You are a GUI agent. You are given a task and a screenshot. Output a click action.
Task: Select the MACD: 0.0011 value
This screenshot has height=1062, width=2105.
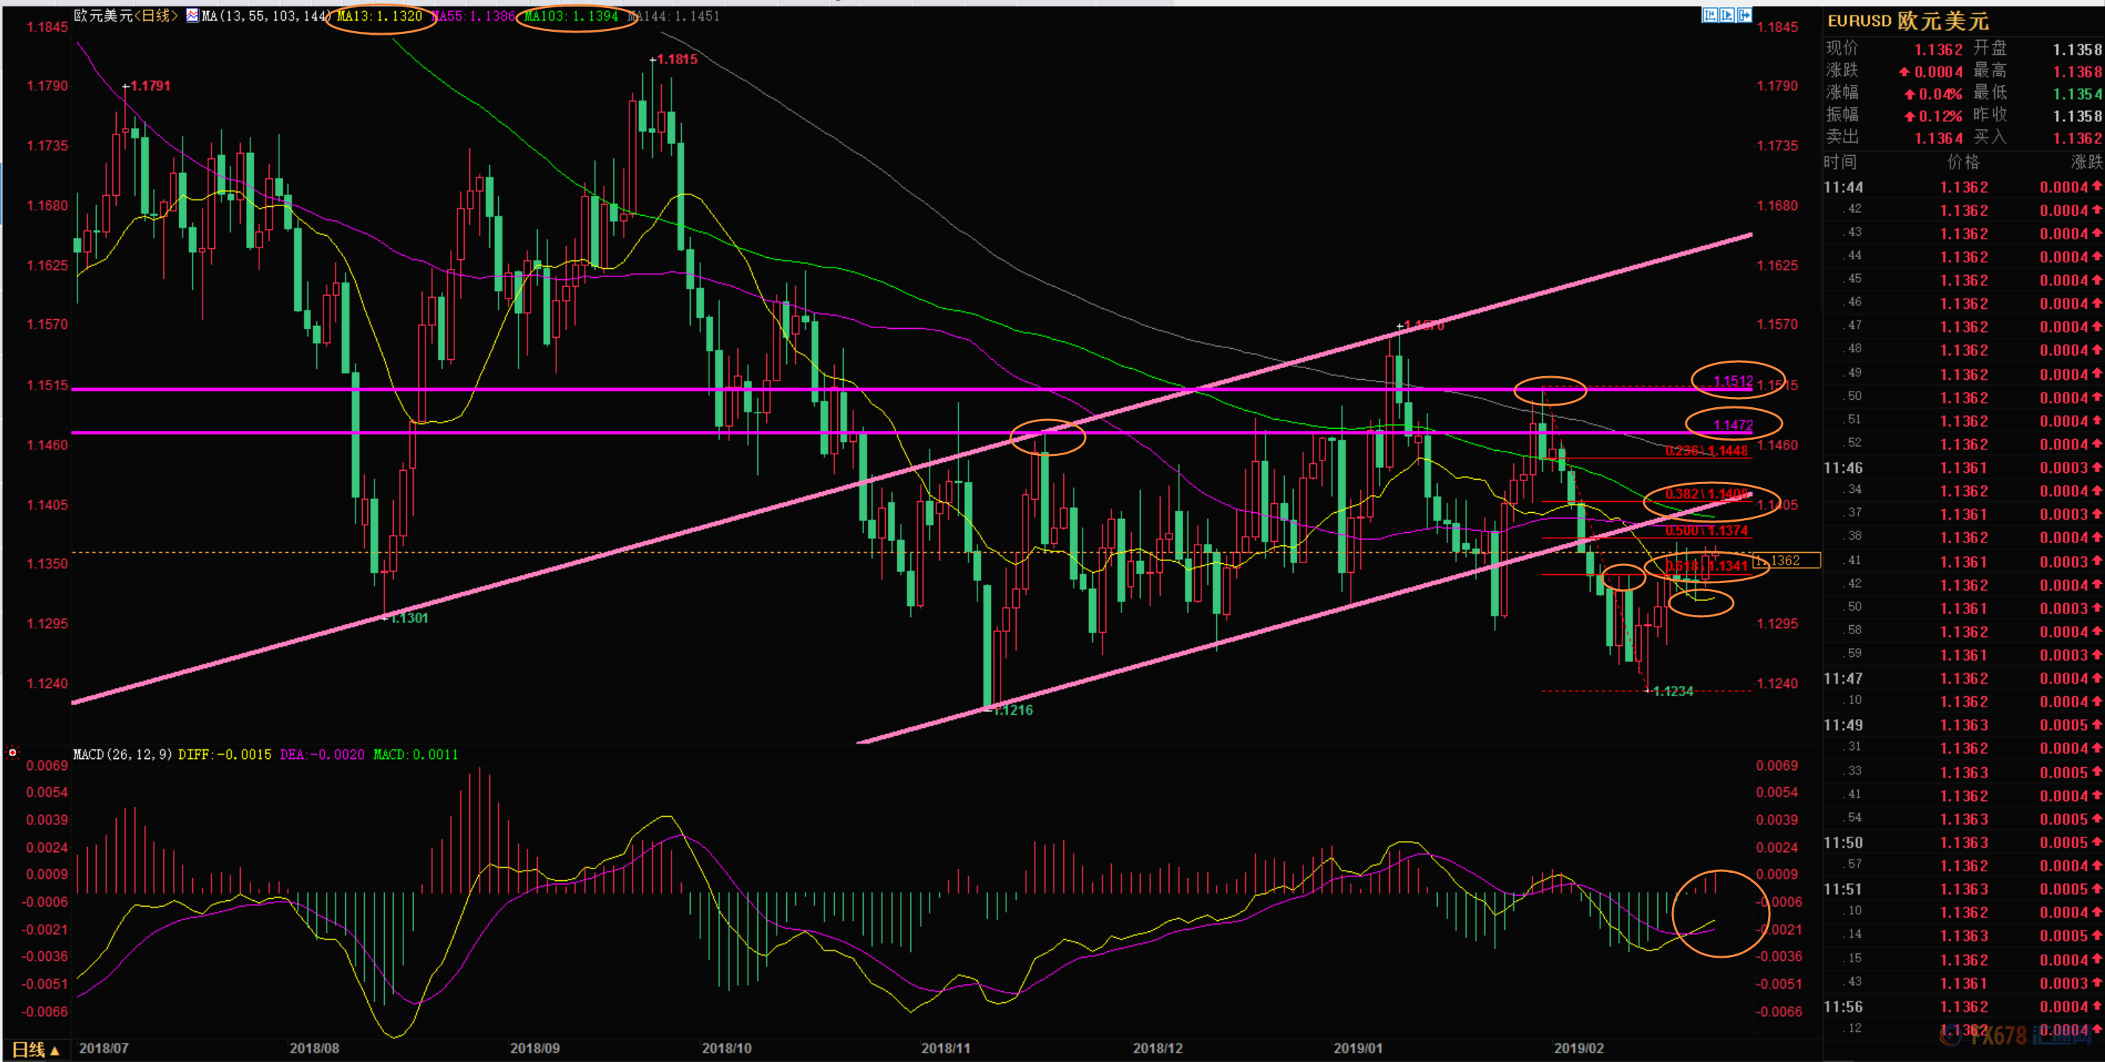click(415, 754)
